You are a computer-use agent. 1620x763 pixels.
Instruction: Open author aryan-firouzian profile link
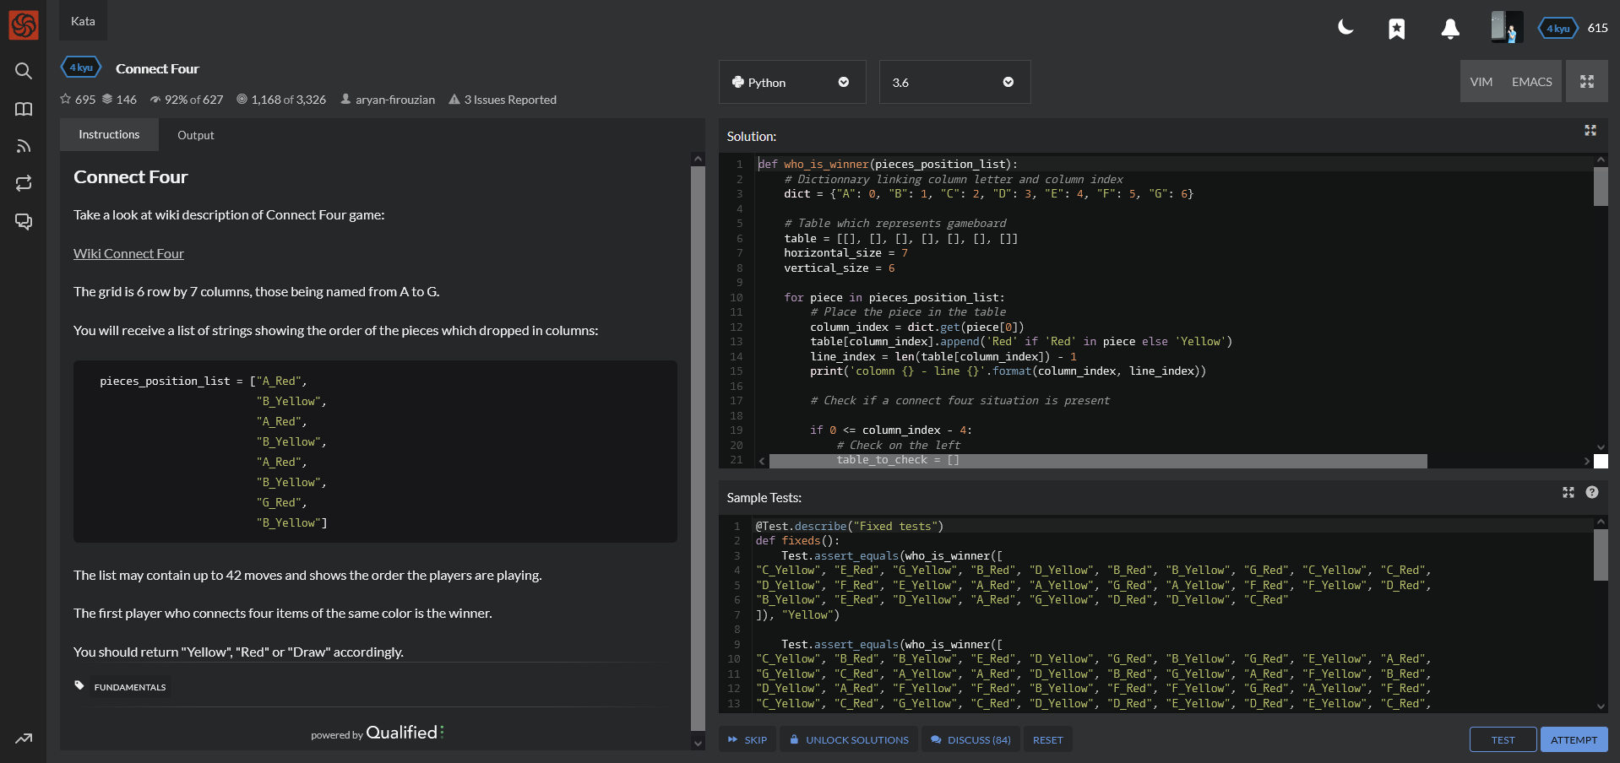coord(394,100)
